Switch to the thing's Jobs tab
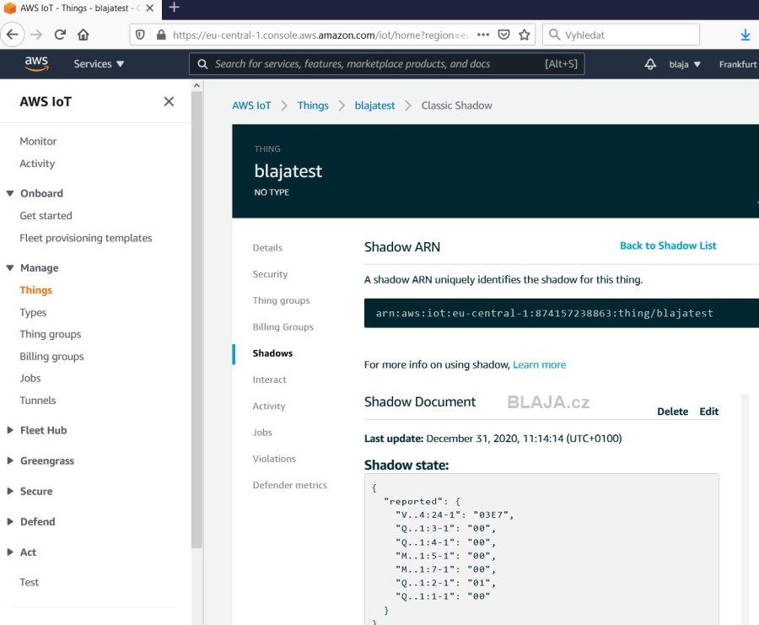 (262, 433)
